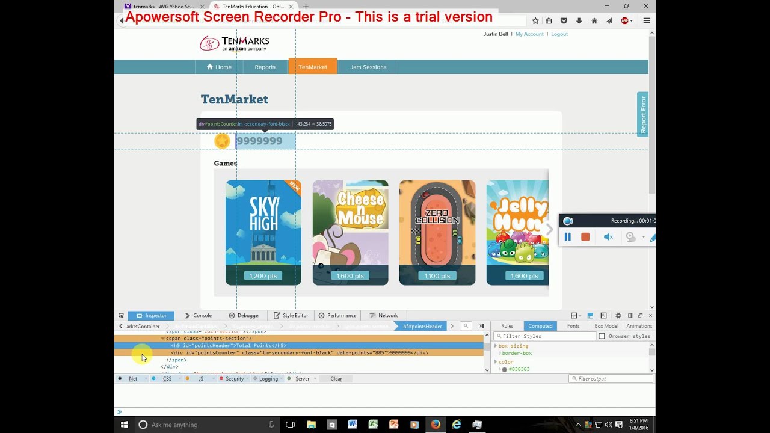Image resolution: width=770 pixels, height=433 pixels.
Task: Open the Firefox hamburger menu
Action: click(647, 20)
